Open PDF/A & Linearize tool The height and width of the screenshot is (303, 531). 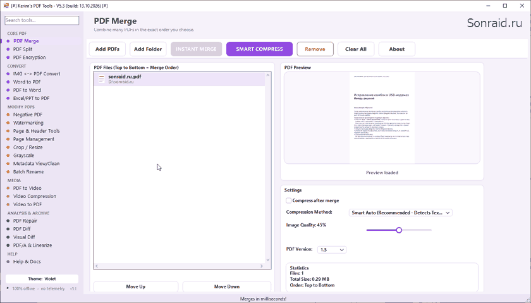[x=32, y=245]
